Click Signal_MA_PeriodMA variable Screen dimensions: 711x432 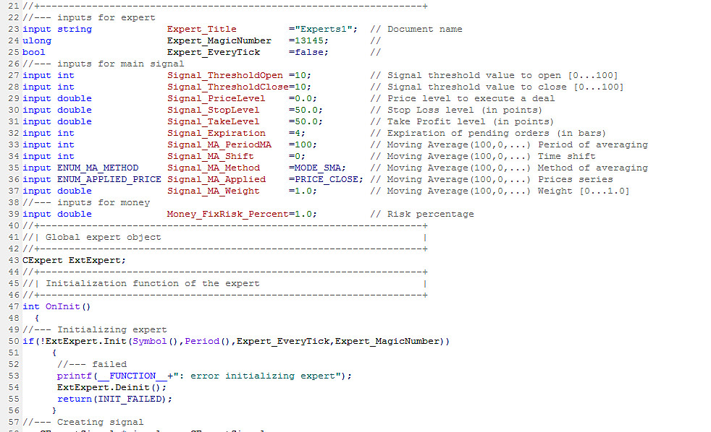(x=219, y=144)
